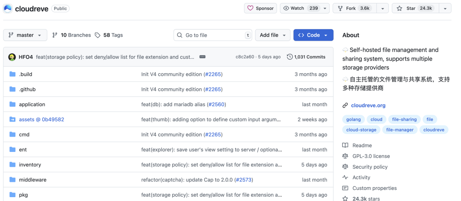Click the cloudreve repository logo avatar

[x=8, y=9]
